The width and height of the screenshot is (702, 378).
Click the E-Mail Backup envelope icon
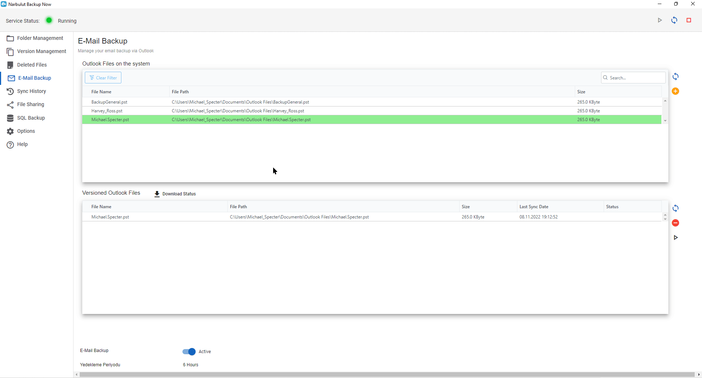click(x=11, y=78)
